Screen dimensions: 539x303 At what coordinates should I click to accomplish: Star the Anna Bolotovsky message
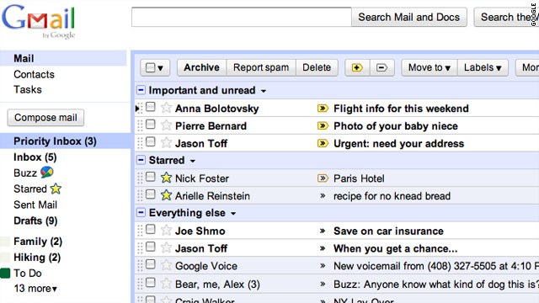(167, 108)
